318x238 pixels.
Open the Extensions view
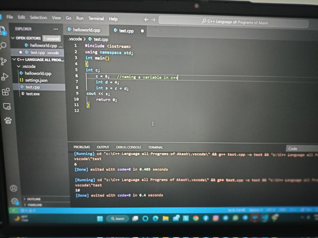click(6, 92)
